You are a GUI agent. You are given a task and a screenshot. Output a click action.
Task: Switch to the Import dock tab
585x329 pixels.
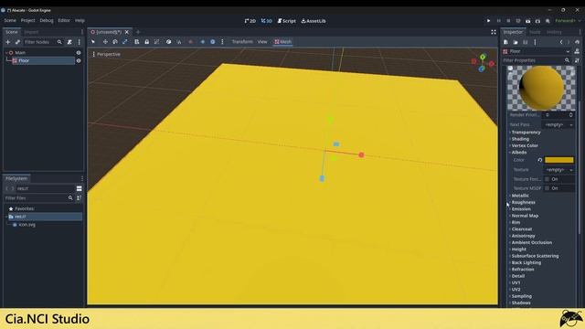click(x=31, y=32)
